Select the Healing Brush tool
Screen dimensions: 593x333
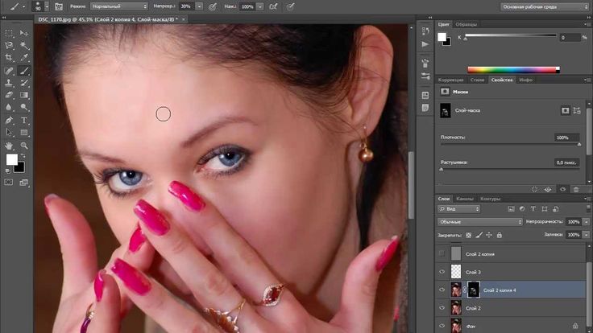(x=9, y=71)
